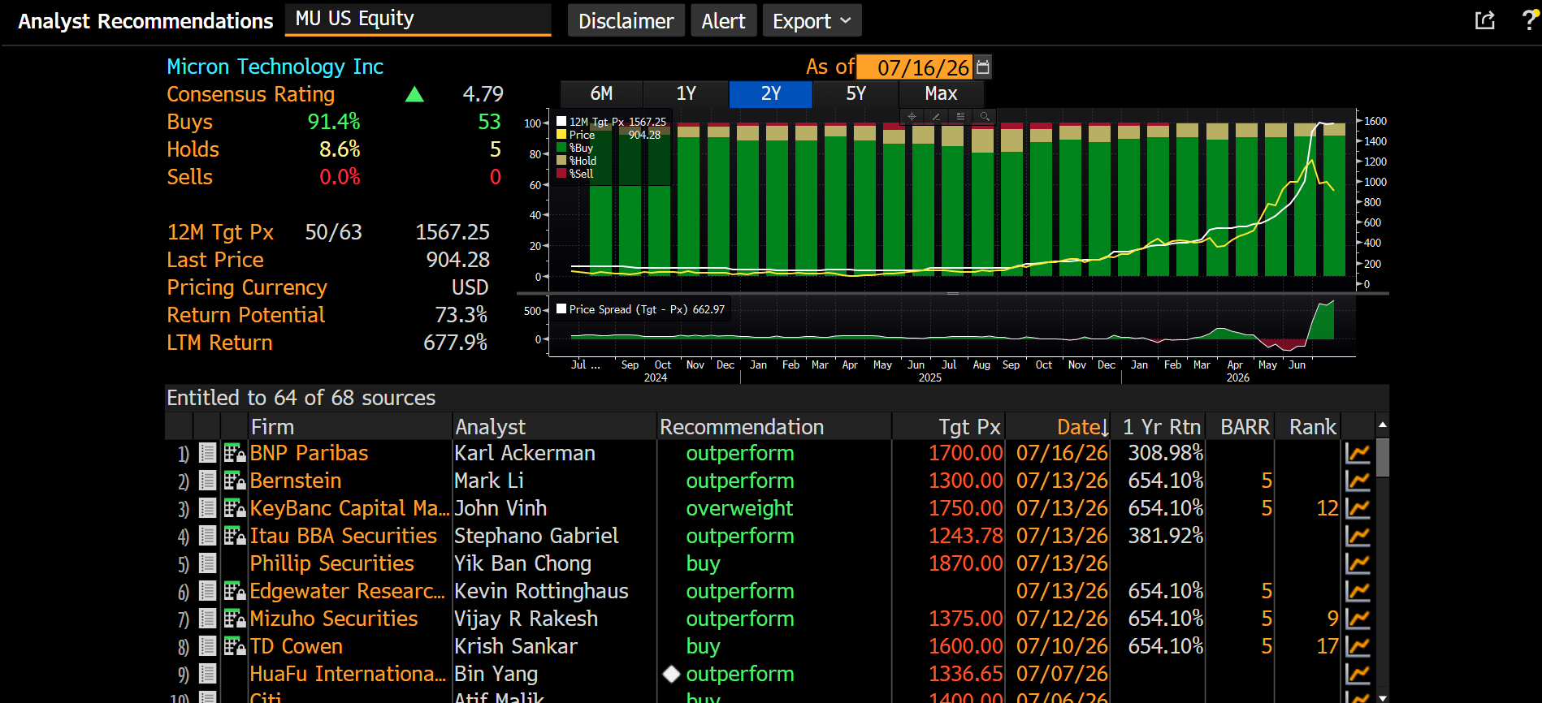Open the help question mark icon
1542x703 pixels.
click(1529, 20)
